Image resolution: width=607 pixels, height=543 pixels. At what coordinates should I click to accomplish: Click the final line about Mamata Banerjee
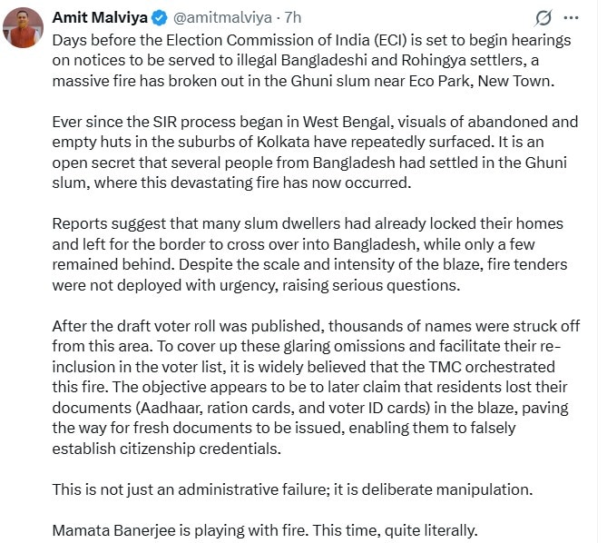[x=264, y=528]
